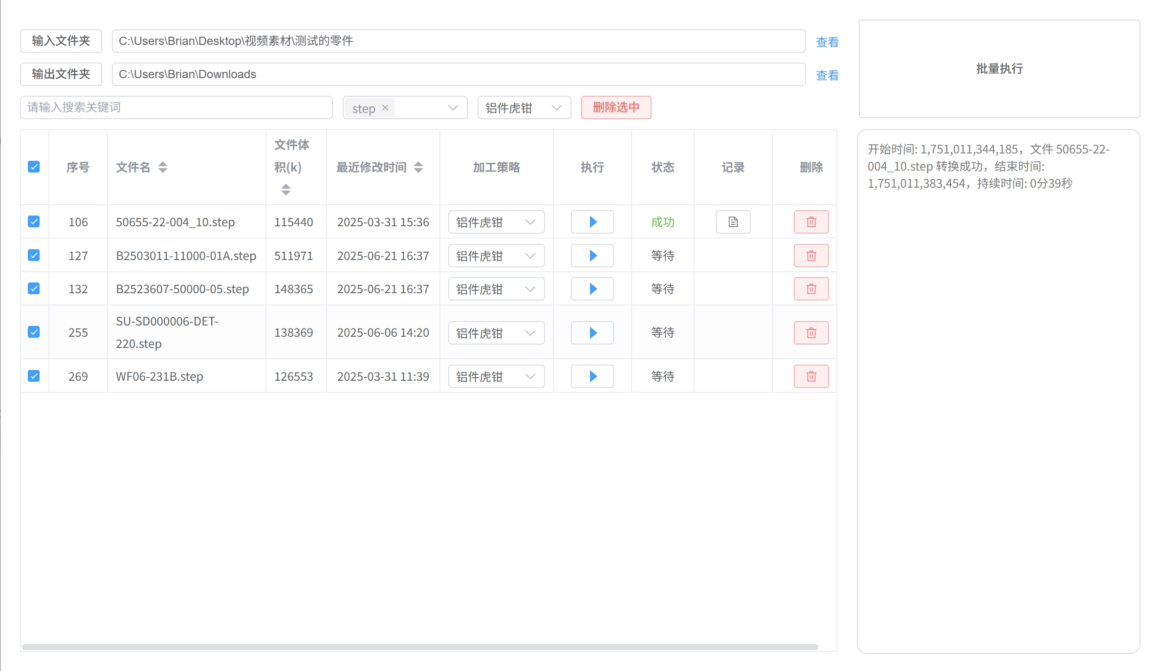Click file name WF06-231B.step
This screenshot has width=1159, height=671.
(x=159, y=376)
